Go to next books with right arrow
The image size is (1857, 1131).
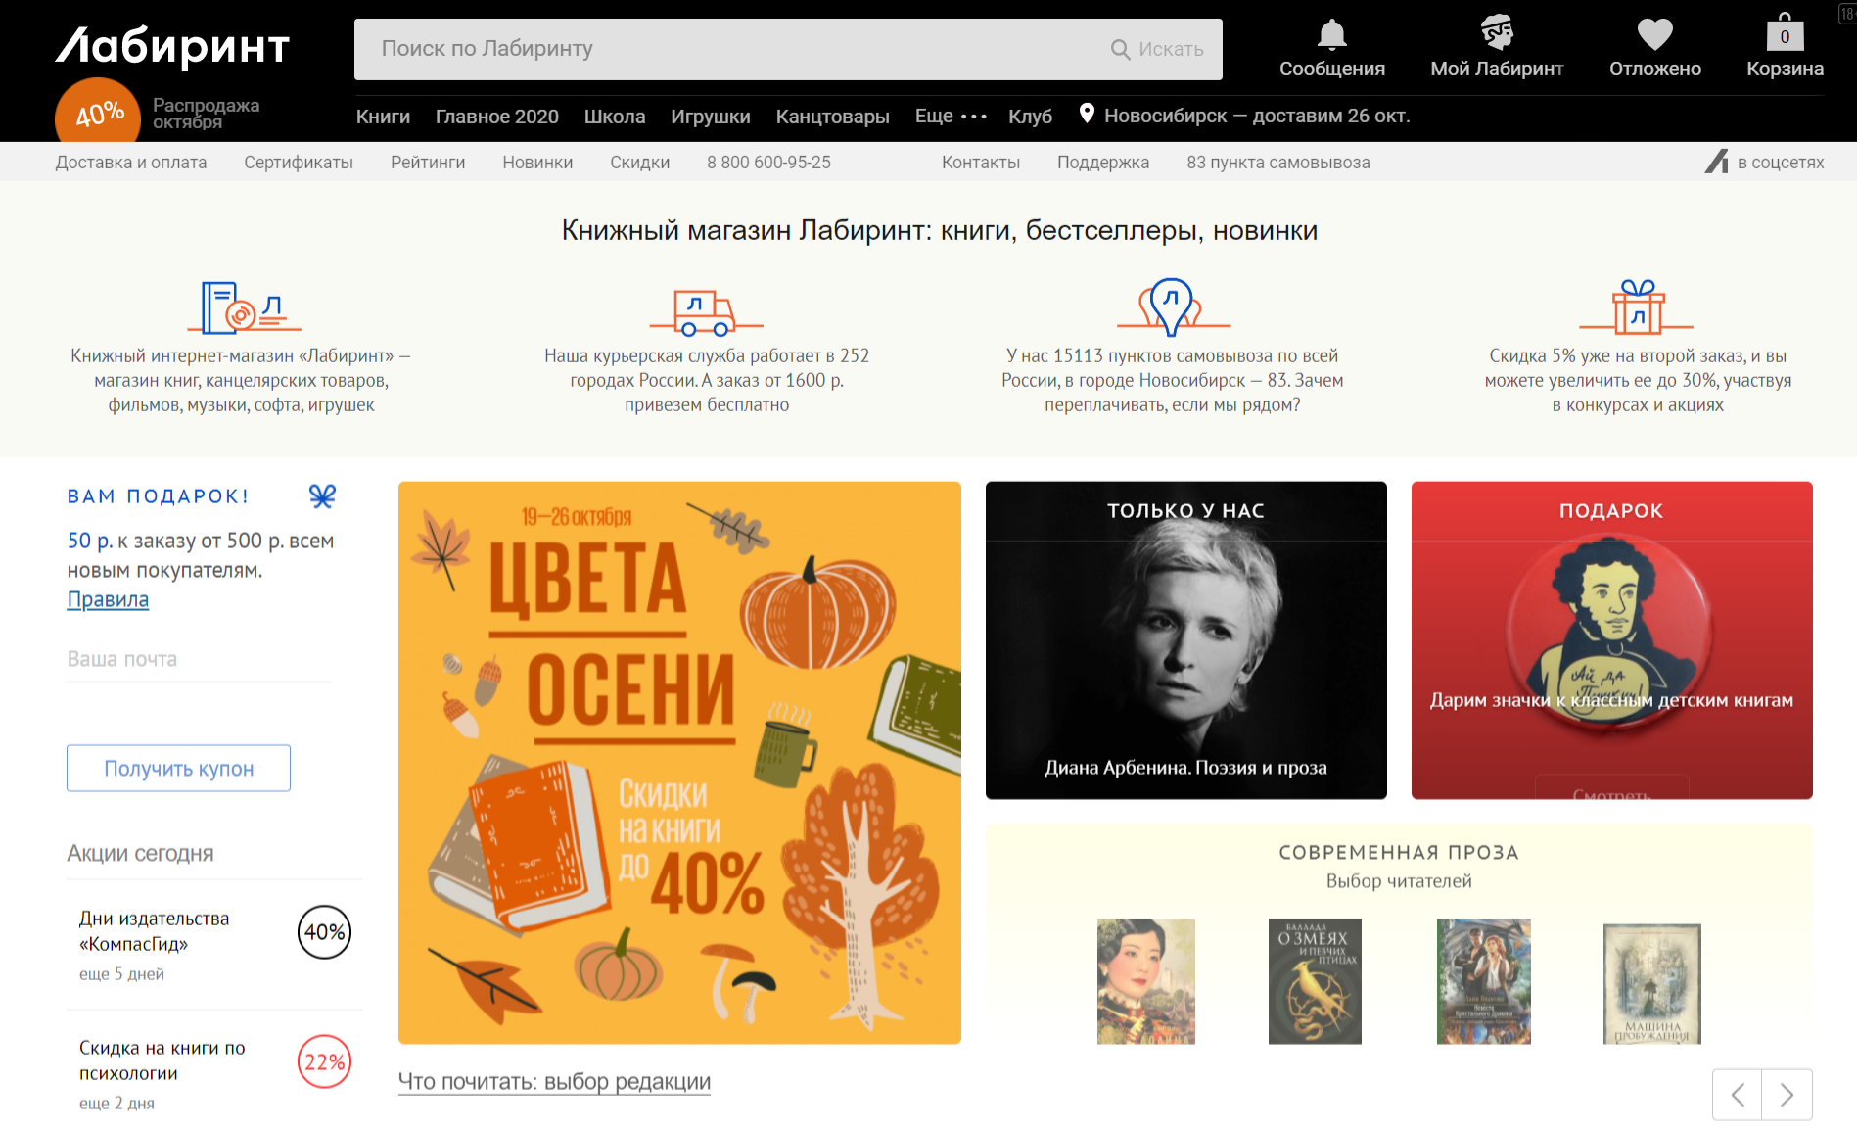1787,1094
